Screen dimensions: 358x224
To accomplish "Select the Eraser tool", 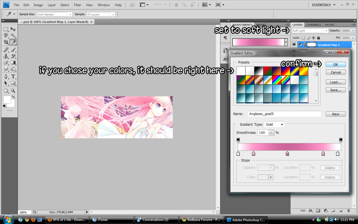I will (x=6, y=62).
